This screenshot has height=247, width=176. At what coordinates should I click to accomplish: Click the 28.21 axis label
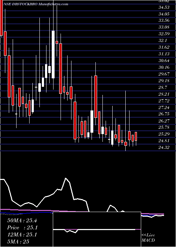[x=164, y=94]
